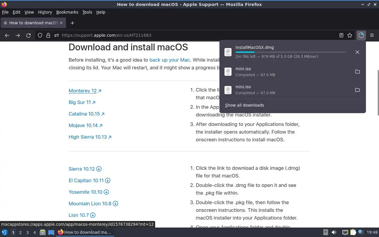Download Yosemite 10.10 disk image
Screen dimensions: 379x237
tap(89, 192)
